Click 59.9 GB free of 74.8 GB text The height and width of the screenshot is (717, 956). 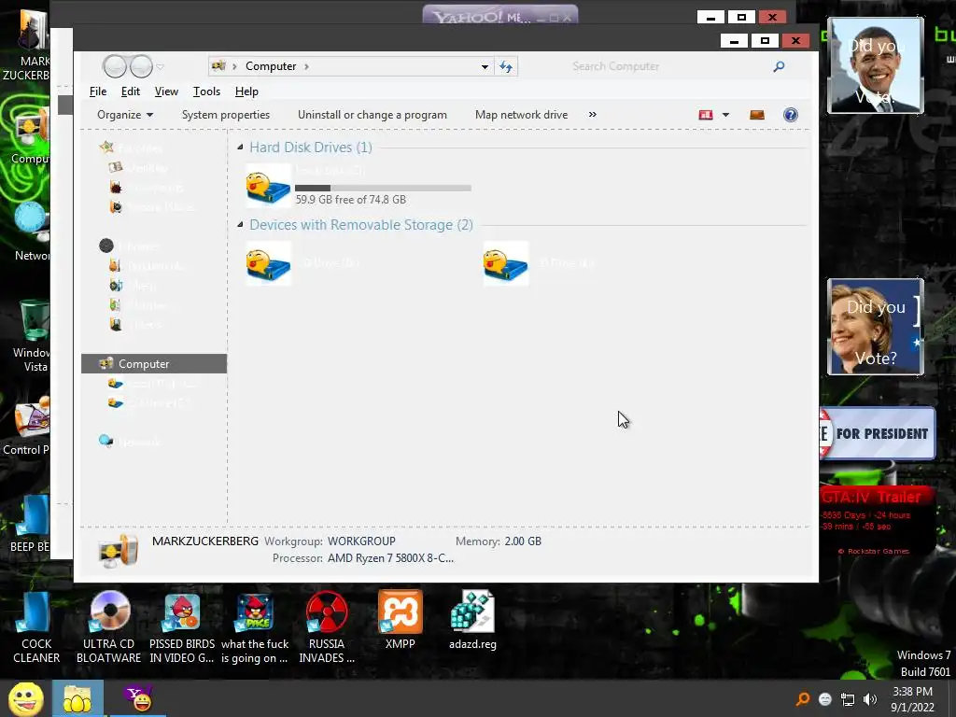(351, 200)
